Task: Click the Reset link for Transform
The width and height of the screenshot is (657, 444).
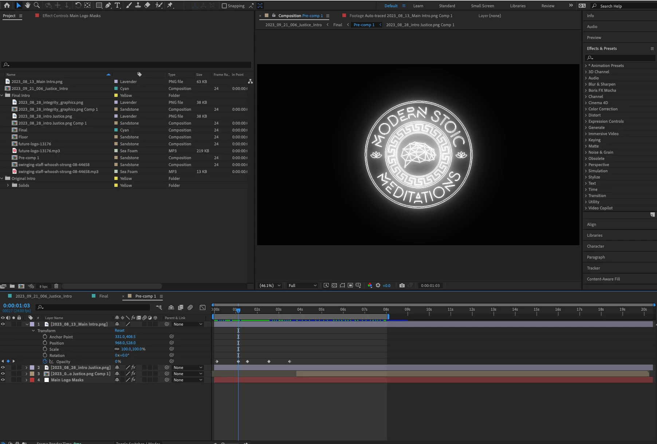Action: (119, 331)
